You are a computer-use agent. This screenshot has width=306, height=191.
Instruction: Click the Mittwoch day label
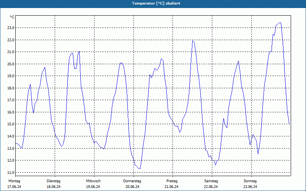coord(93,181)
